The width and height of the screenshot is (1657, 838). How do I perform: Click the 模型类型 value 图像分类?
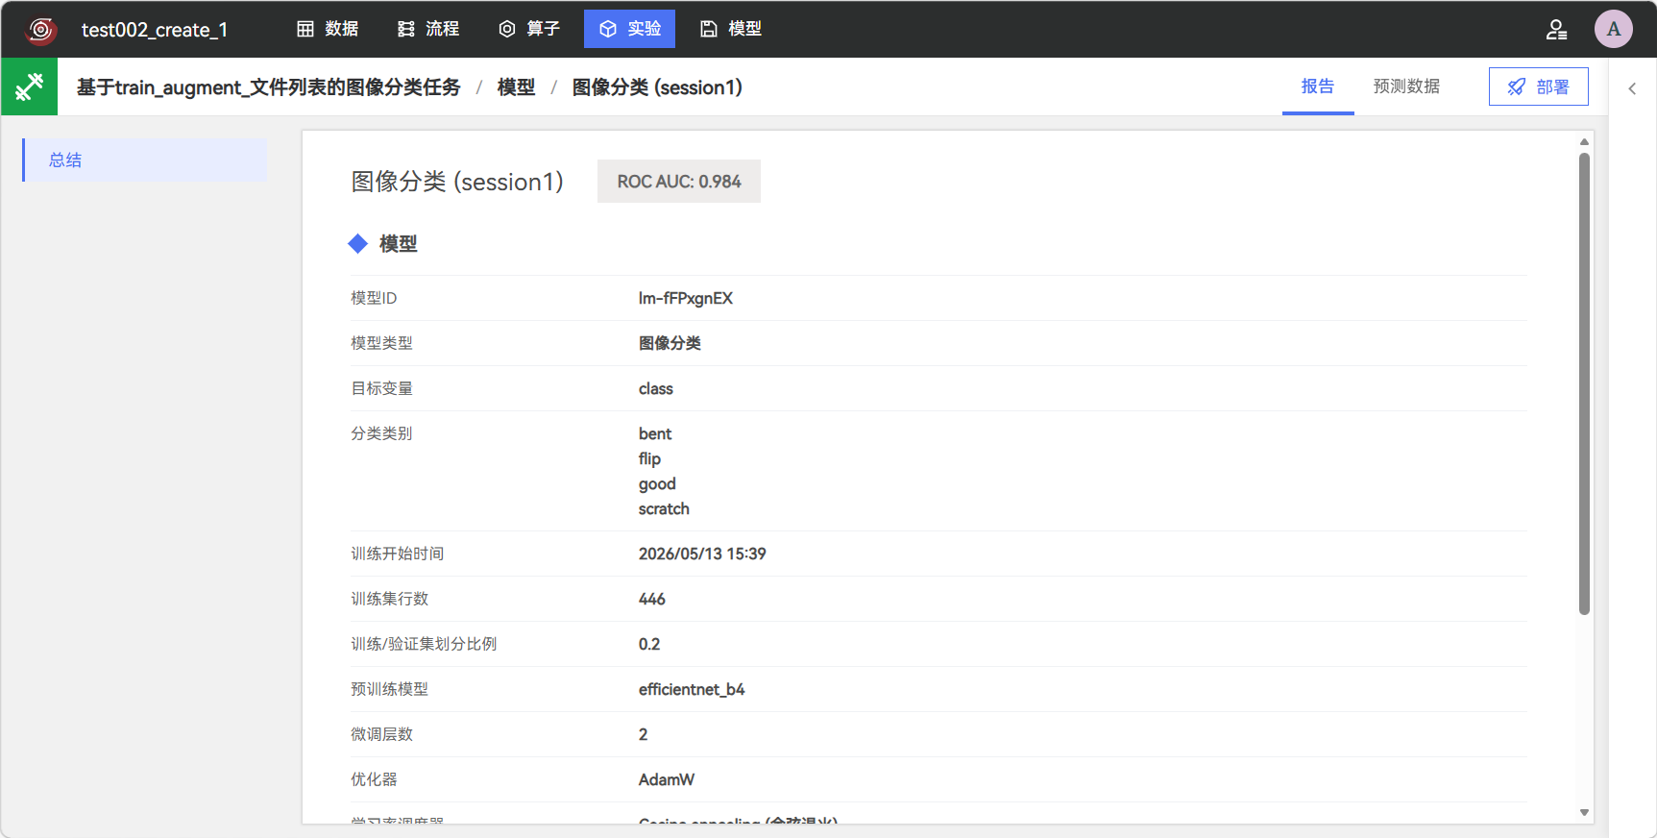670,343
